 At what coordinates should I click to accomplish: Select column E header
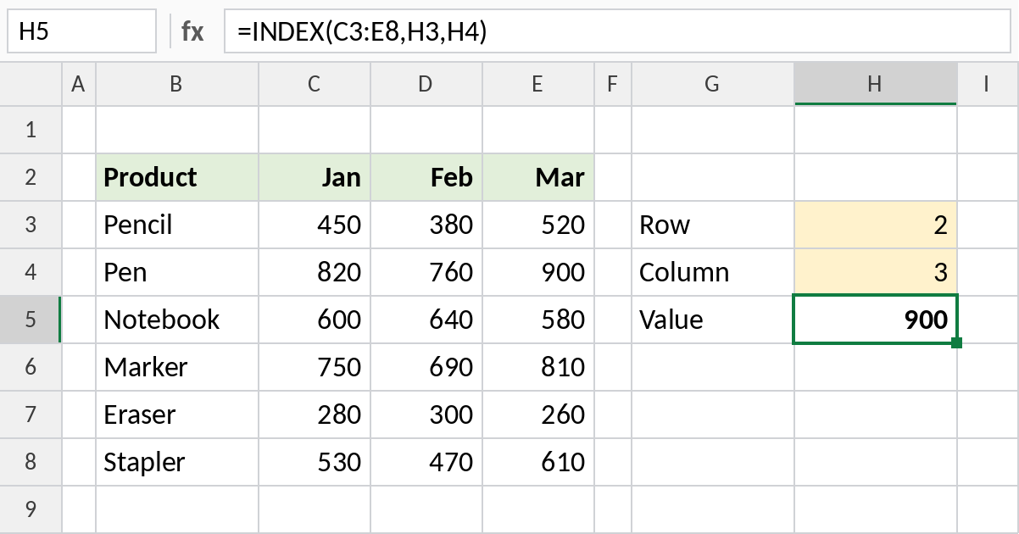click(538, 84)
